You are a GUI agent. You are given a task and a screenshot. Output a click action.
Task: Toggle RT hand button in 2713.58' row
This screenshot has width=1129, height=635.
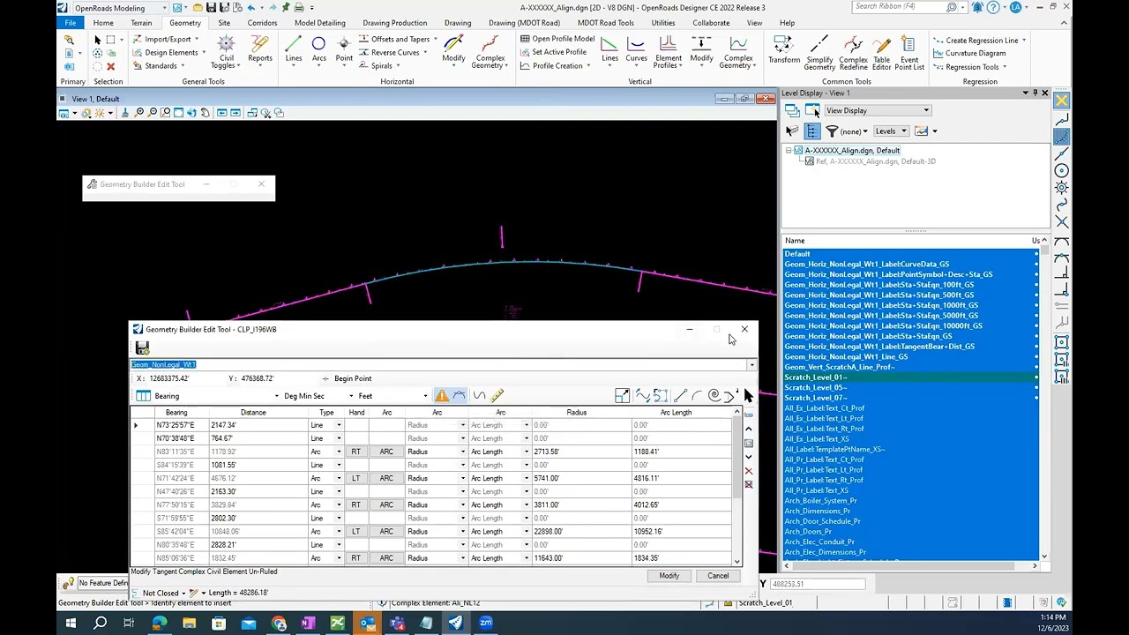pyautogui.click(x=355, y=452)
